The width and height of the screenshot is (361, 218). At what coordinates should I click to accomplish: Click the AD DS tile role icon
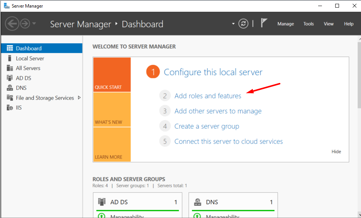tap(102, 202)
